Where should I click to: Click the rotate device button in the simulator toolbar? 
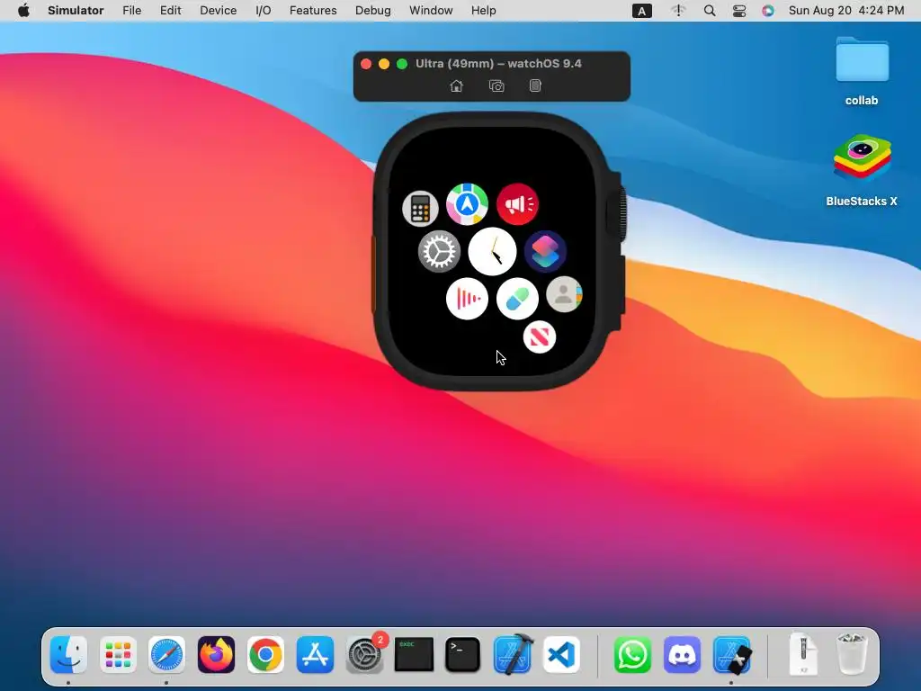point(535,85)
